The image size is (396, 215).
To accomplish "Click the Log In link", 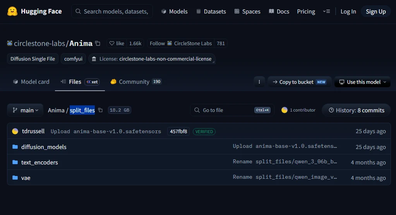I will click(348, 11).
